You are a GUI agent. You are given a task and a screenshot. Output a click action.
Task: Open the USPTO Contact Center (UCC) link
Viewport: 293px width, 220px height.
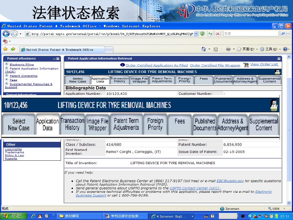click(x=195, y=188)
